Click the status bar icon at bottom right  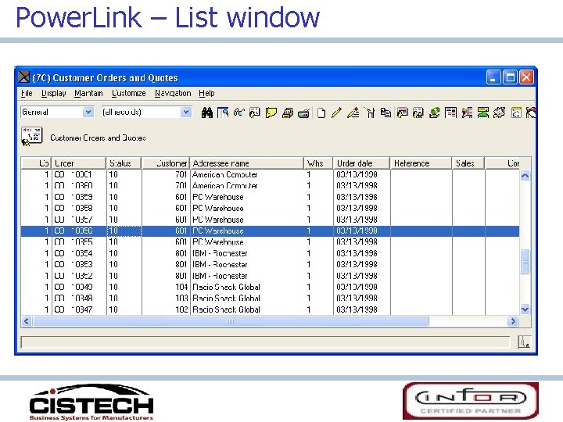point(524,342)
